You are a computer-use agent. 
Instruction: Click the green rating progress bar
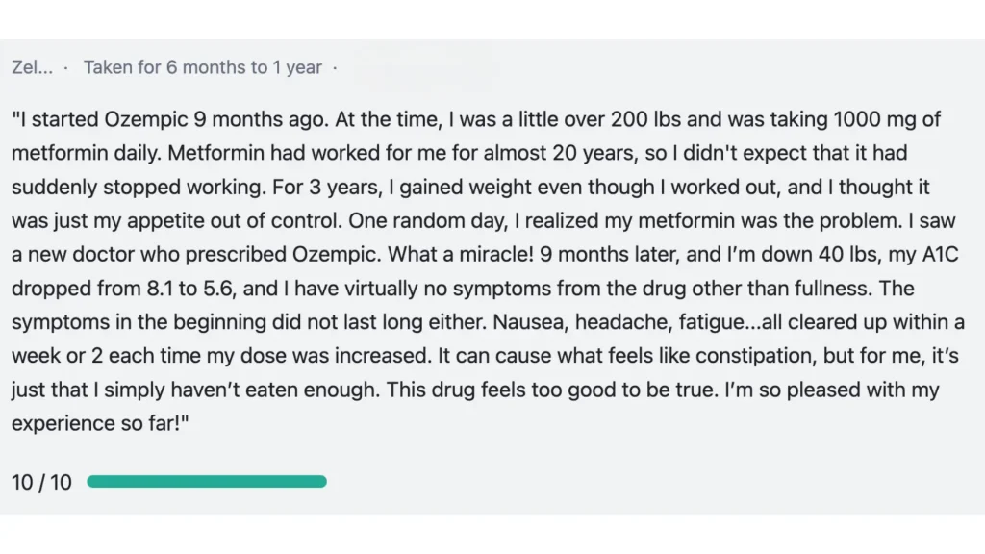coord(207,481)
